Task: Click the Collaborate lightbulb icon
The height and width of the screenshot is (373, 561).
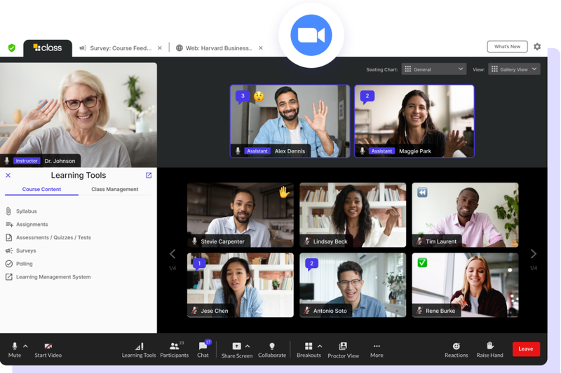Action: [272, 346]
